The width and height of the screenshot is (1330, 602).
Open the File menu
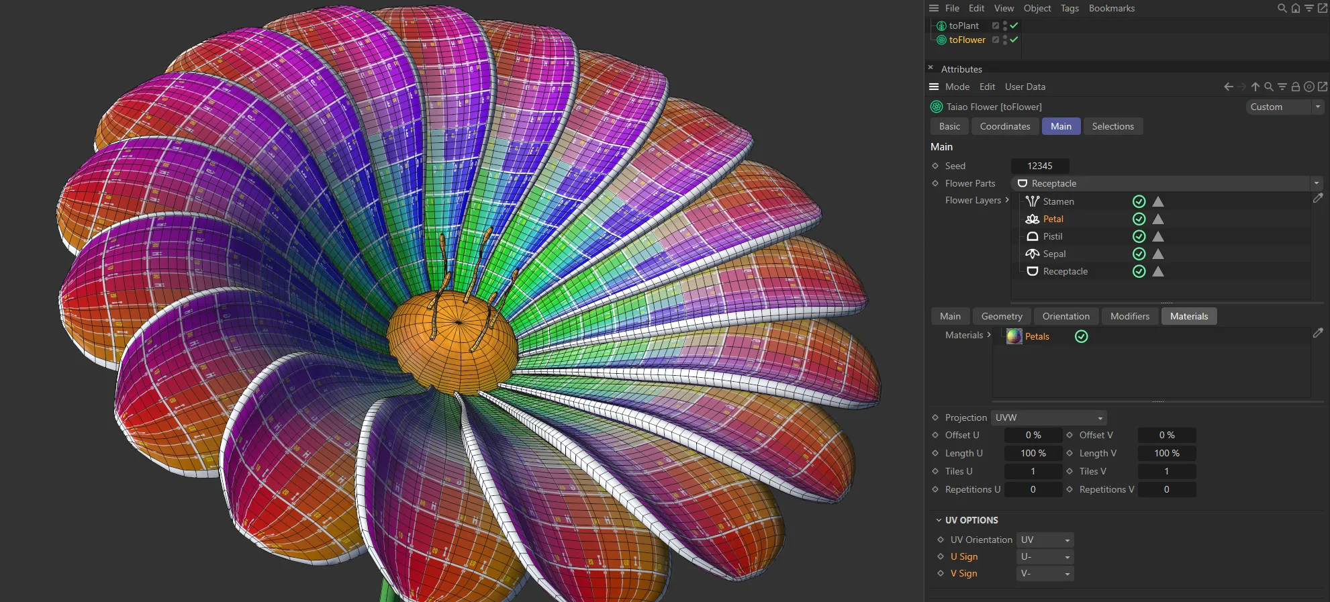[x=952, y=8]
